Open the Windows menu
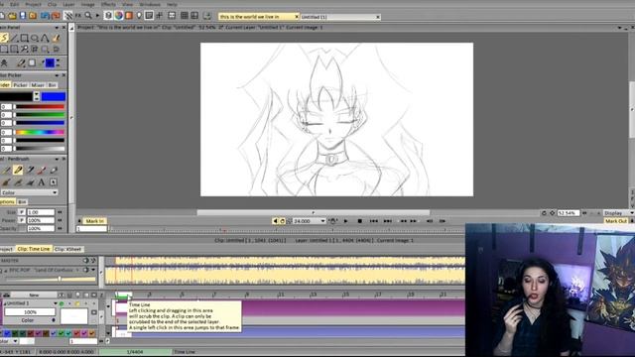 150,4
